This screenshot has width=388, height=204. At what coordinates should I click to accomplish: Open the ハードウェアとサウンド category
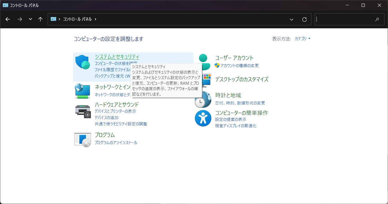tap(117, 104)
